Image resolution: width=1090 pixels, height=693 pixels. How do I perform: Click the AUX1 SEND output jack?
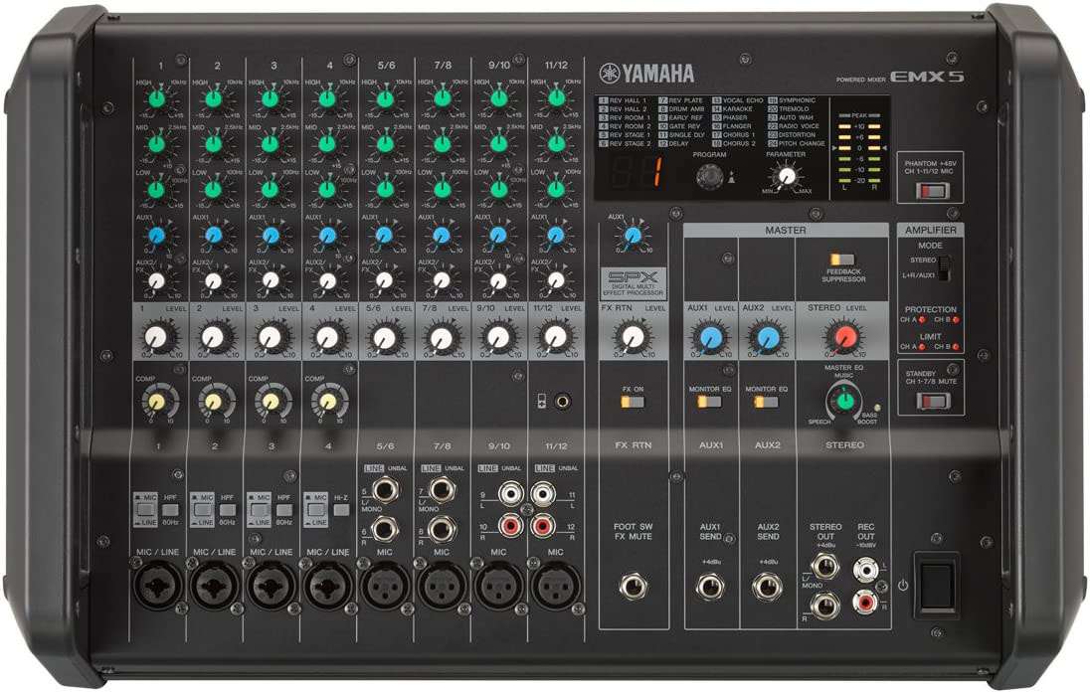pos(710,587)
